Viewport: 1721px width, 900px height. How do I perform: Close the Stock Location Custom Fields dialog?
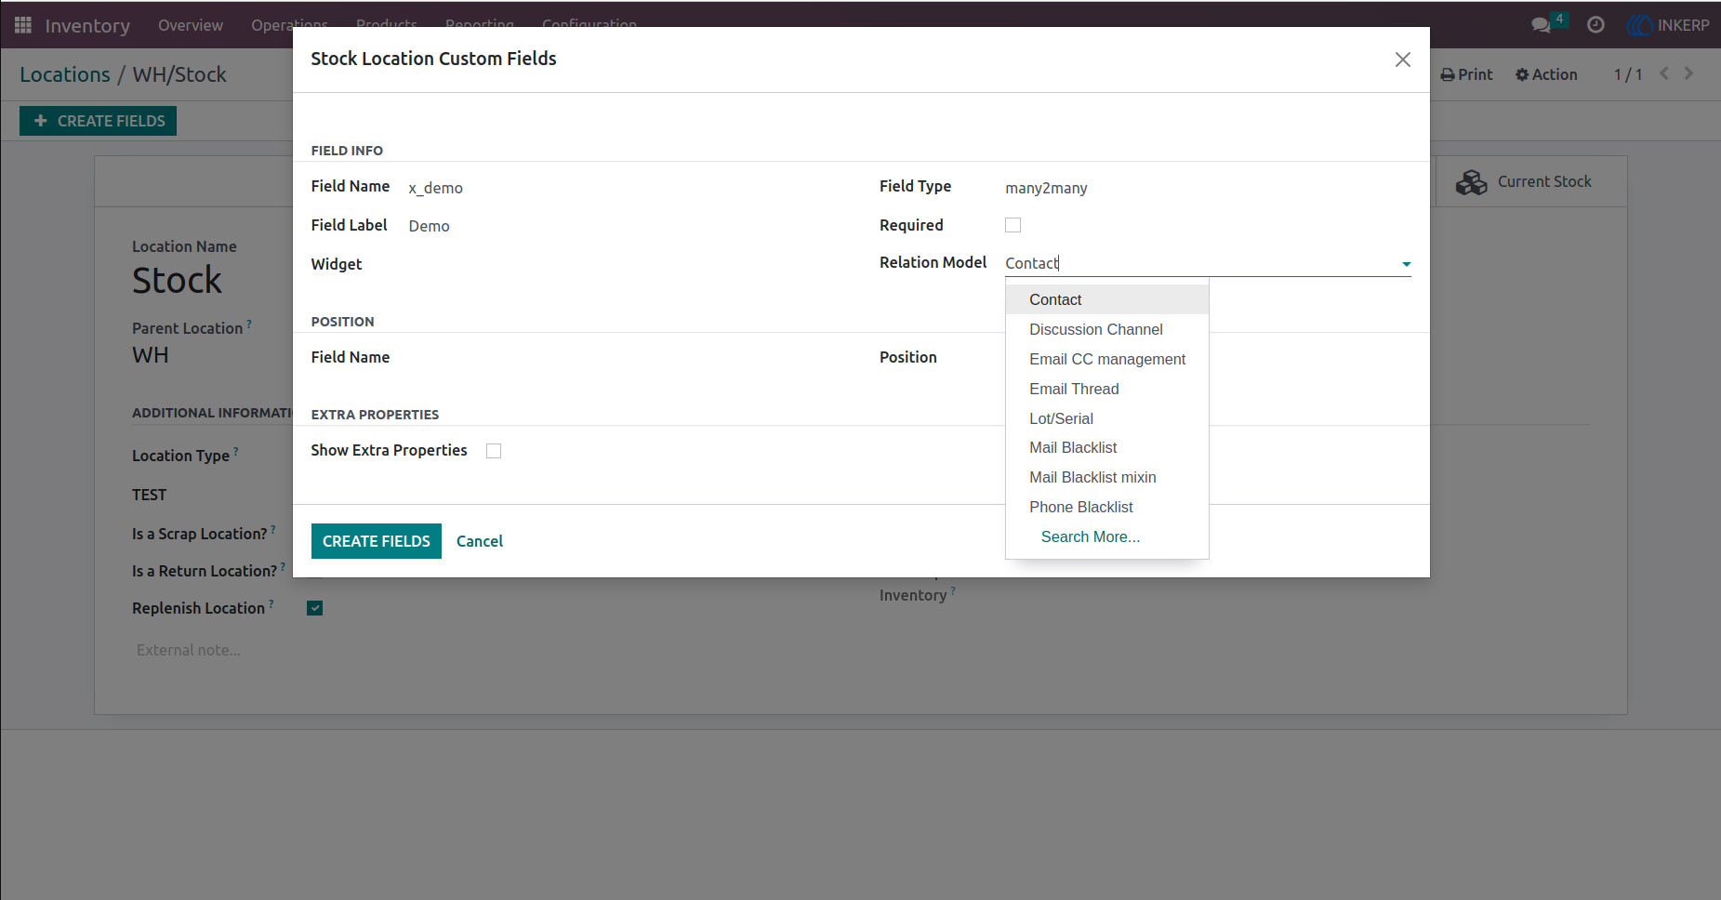pyautogui.click(x=1403, y=60)
